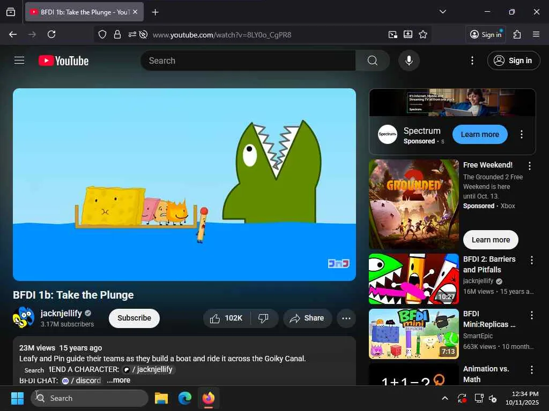This screenshot has height=411, width=549.
Task: Click Learn more on Grounded 2 ad
Action: tap(491, 240)
